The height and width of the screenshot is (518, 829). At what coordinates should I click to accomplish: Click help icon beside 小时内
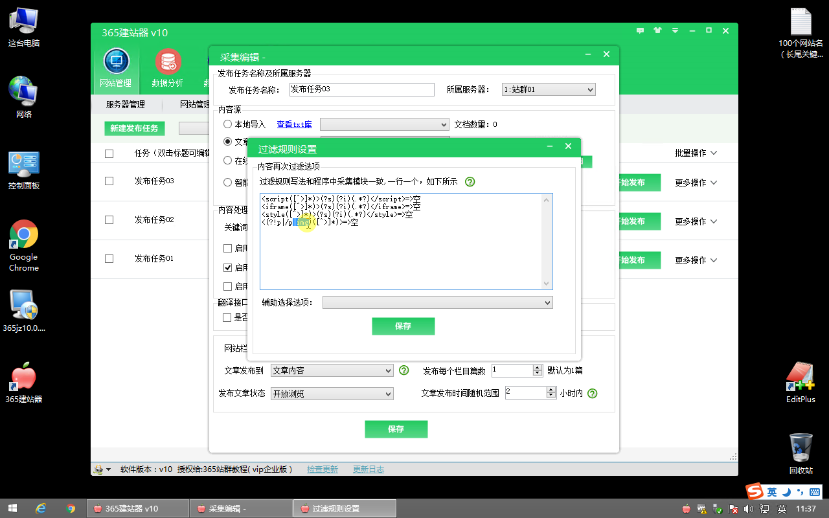click(x=592, y=393)
